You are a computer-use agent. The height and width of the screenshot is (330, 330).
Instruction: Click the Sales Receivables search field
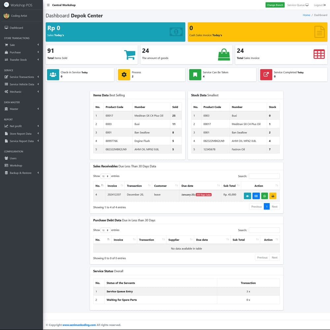(264, 176)
